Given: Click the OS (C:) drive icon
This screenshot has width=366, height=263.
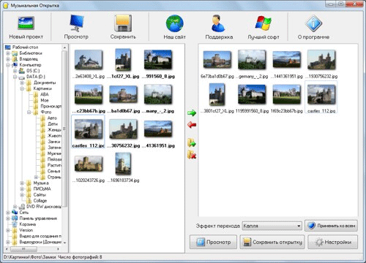Looking at the screenshot, I should point(22,71).
